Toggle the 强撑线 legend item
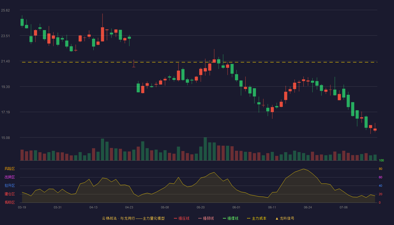 (x=230, y=218)
